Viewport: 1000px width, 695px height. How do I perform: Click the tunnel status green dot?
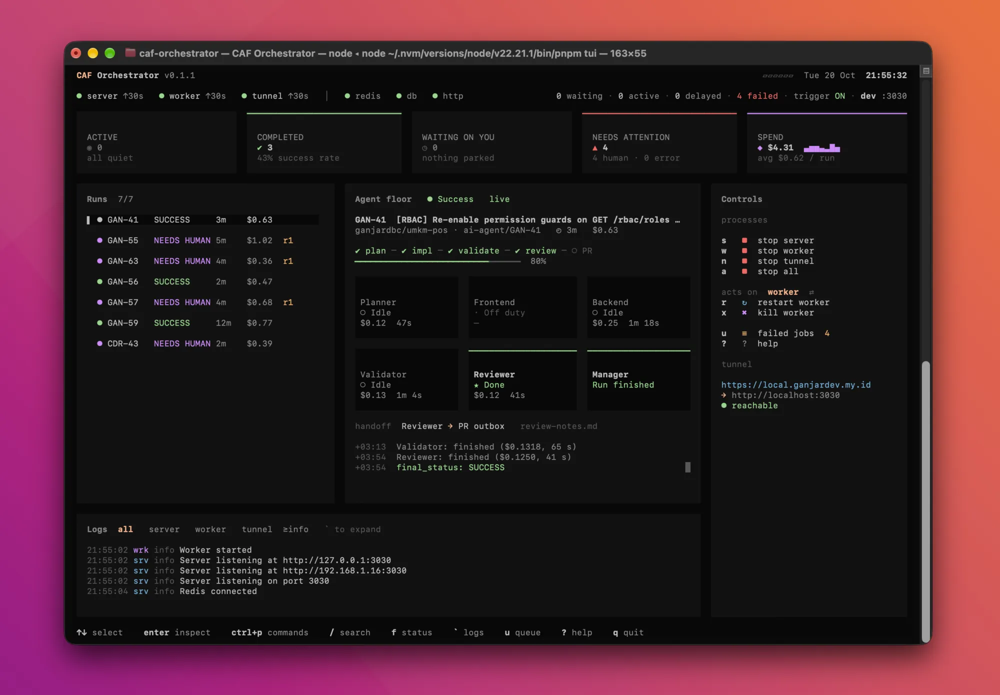244,96
